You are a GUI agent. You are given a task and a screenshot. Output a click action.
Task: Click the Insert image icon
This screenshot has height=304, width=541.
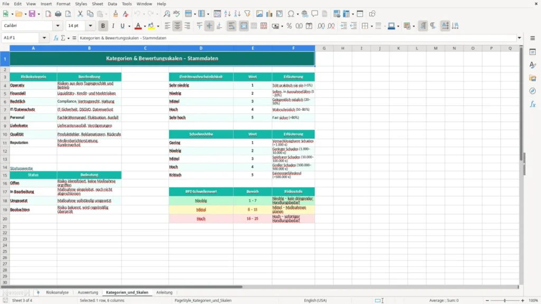259,14
